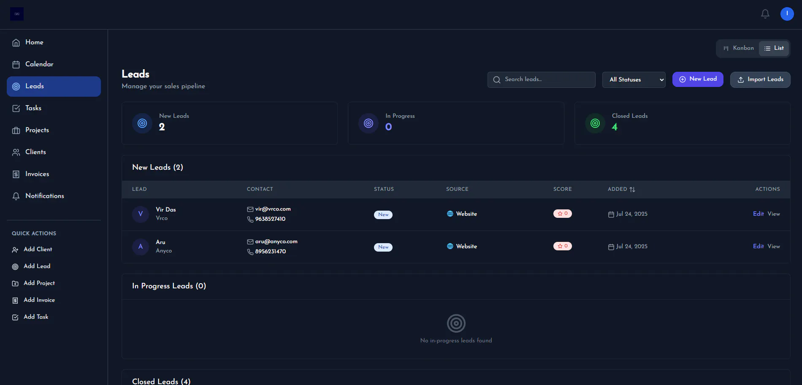
Task: Click the app logo in the header
Action: click(17, 14)
